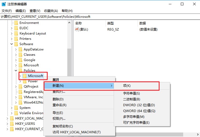This screenshot has height=137, width=200.
Task: Select DWORD (32 位)值(D) in submenu
Action: (x=139, y=105)
